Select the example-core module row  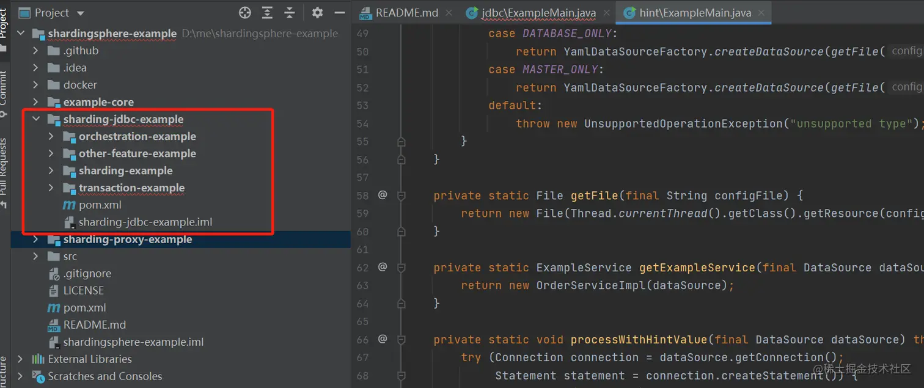click(x=180, y=102)
